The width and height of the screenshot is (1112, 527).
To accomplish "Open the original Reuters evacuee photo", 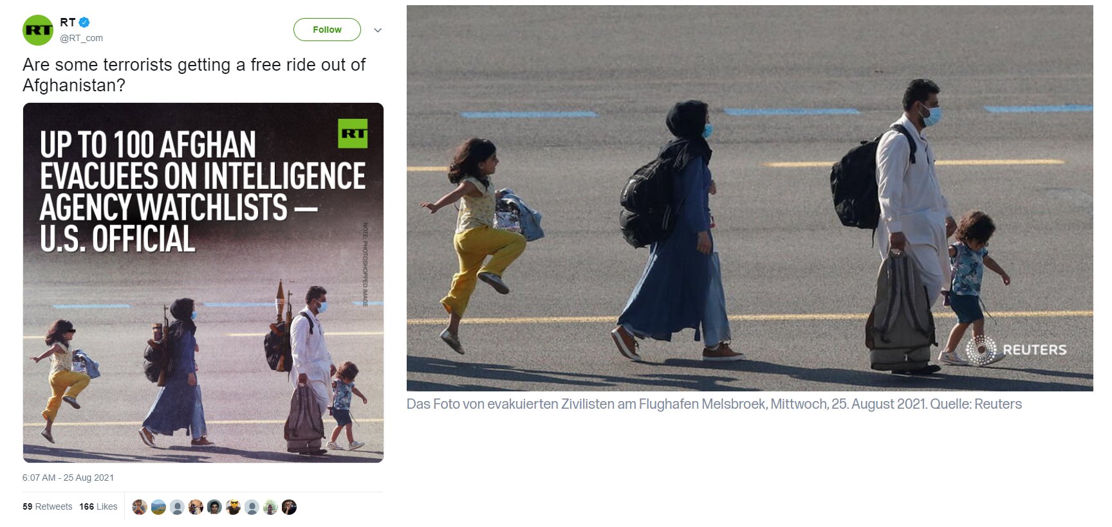I will coord(750,198).
